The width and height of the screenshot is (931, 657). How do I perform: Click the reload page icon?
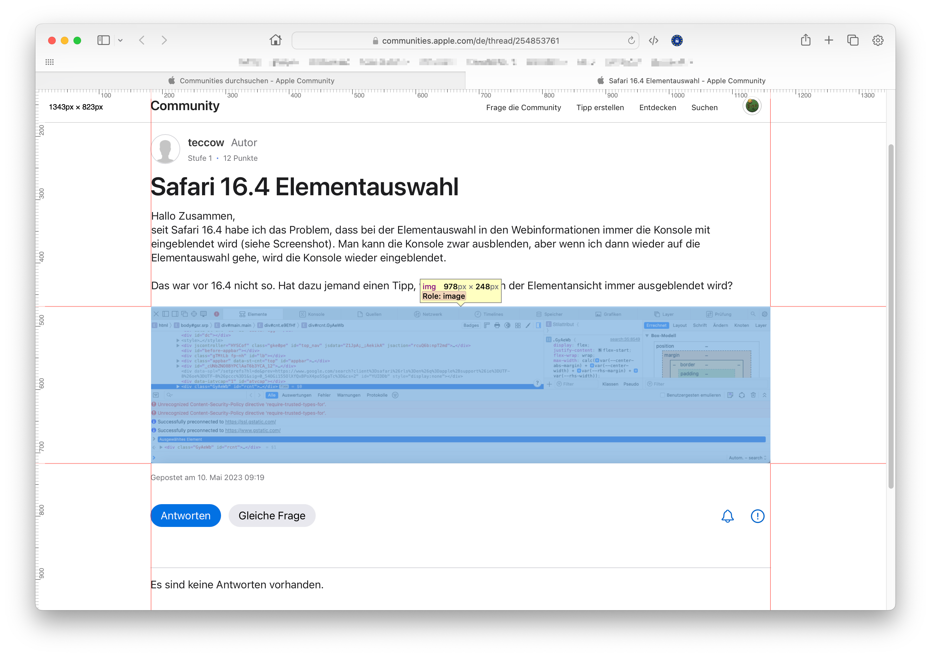point(631,41)
